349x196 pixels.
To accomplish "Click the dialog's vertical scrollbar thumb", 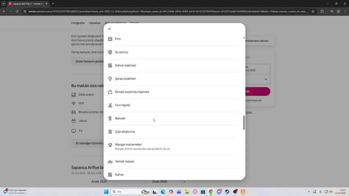I will [x=244, y=122].
